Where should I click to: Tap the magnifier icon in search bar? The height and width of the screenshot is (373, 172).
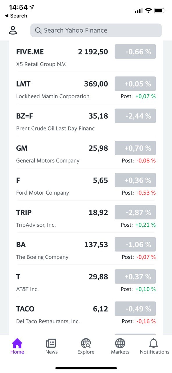click(38, 30)
